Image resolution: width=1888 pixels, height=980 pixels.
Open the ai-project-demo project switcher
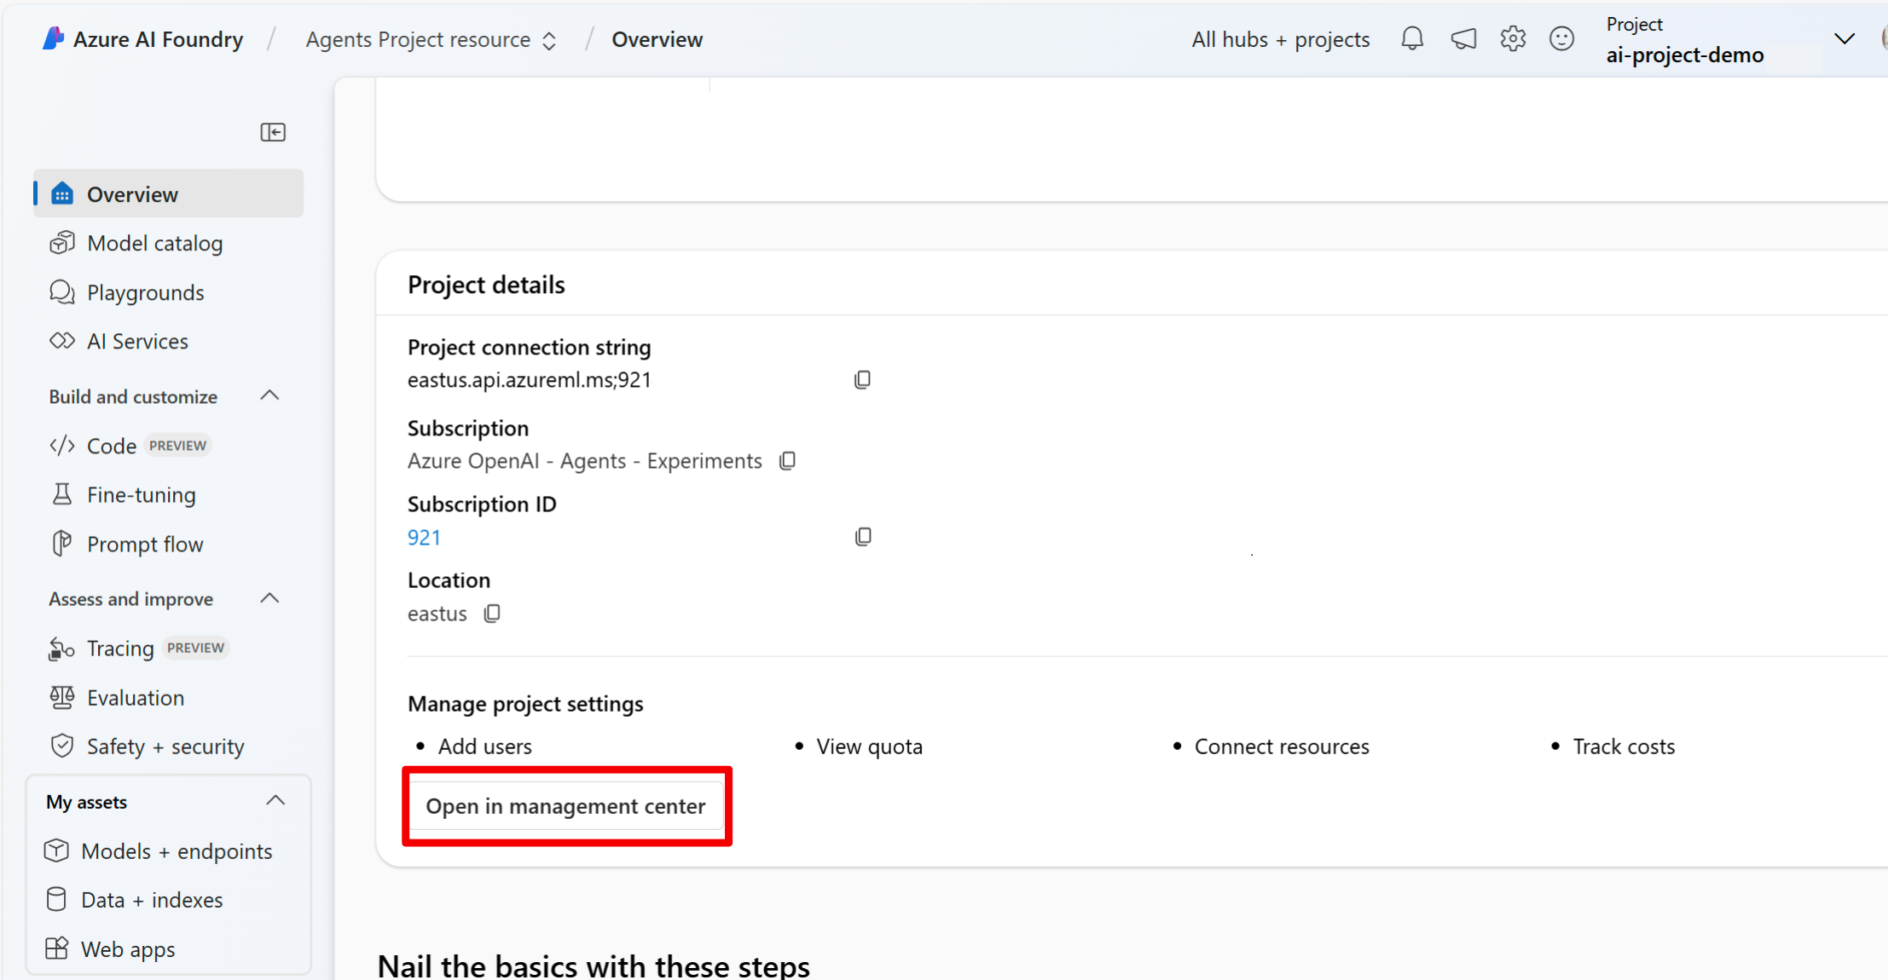[x=1844, y=38]
